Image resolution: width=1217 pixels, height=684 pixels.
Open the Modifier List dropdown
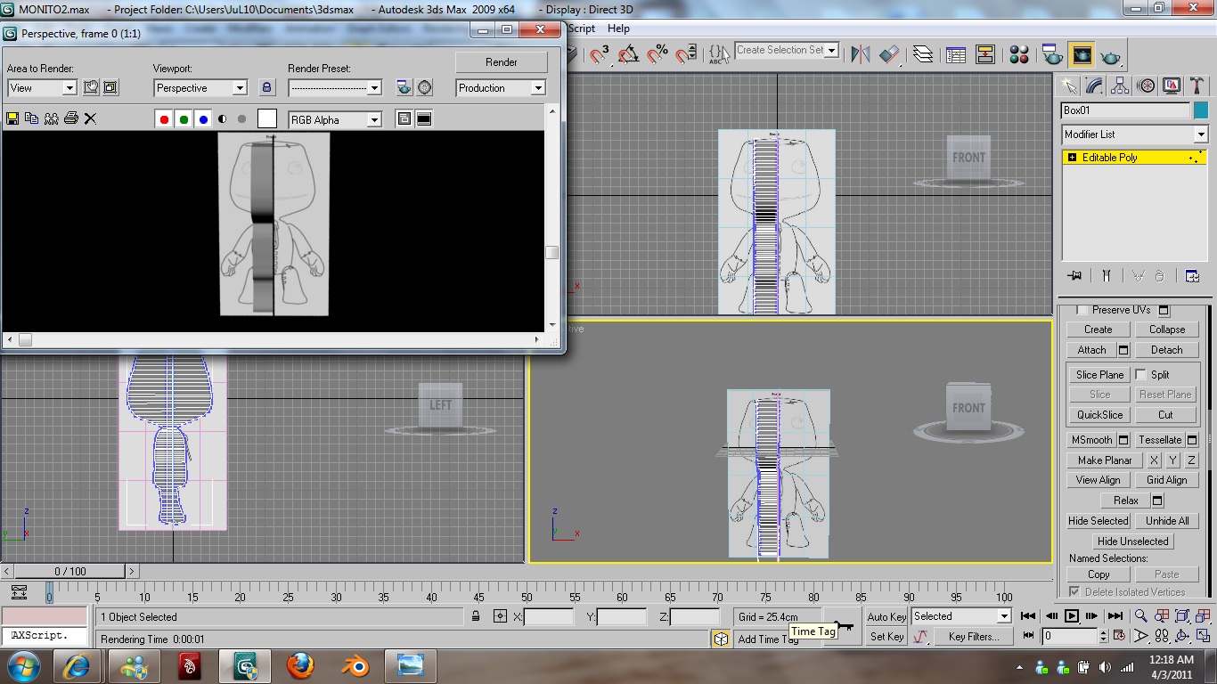[1135, 134]
